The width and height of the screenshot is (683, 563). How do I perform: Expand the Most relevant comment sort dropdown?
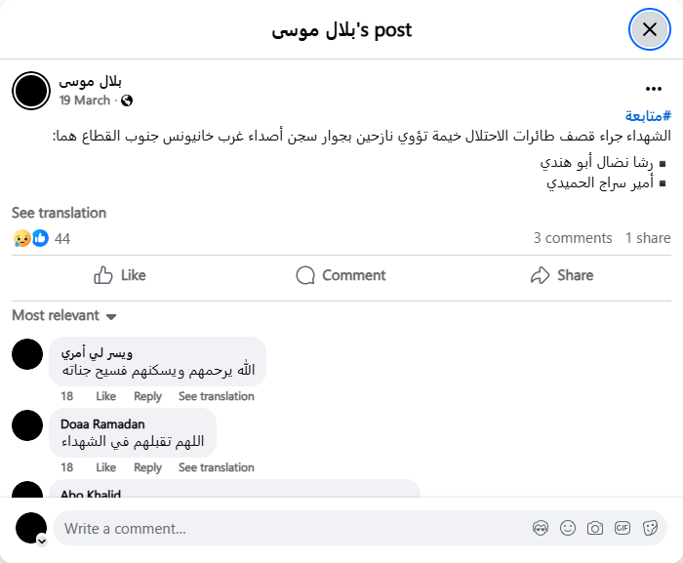(x=64, y=315)
